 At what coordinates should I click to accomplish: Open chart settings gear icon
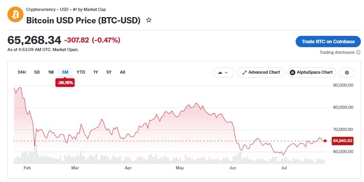[347, 72]
